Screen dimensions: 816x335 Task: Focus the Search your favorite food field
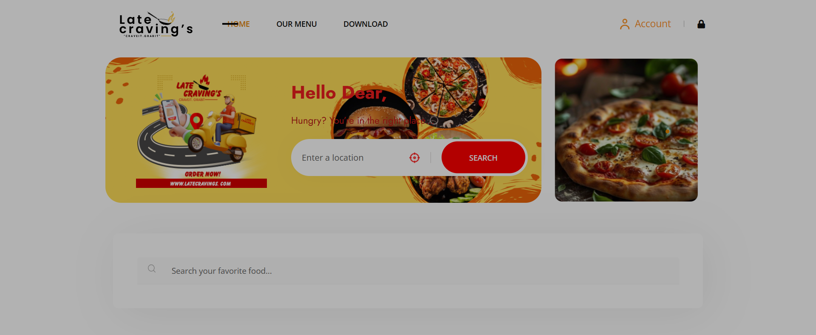[416, 271]
